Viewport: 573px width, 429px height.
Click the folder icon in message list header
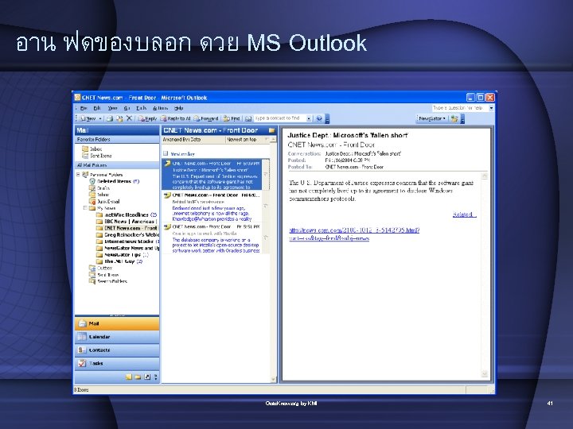point(272,130)
